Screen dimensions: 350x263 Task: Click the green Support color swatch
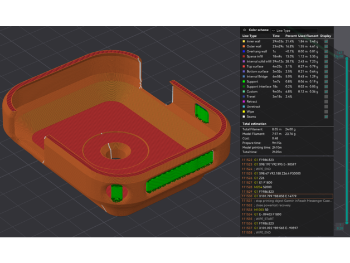pyautogui.click(x=244, y=81)
